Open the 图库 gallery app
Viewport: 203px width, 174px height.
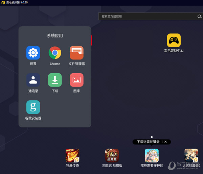coord(76,80)
